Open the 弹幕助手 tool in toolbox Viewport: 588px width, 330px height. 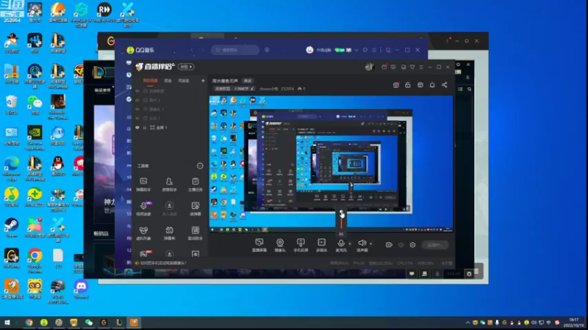(143, 185)
